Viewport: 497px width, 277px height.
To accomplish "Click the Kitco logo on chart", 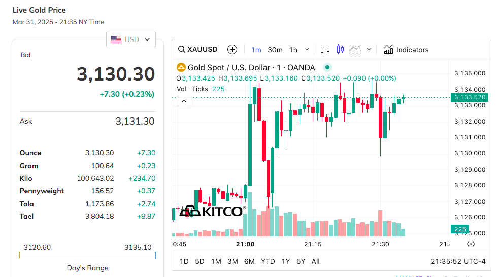I will click(x=212, y=211).
